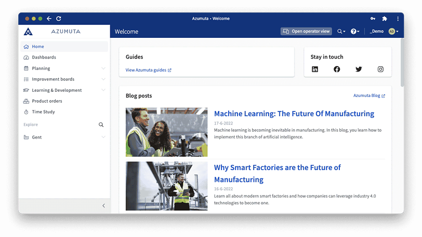Click the Machine Learning post thumbnail

pos(167,132)
